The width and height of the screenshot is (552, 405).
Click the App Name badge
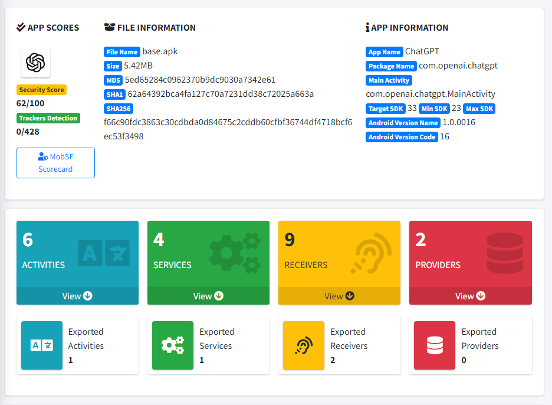click(385, 52)
